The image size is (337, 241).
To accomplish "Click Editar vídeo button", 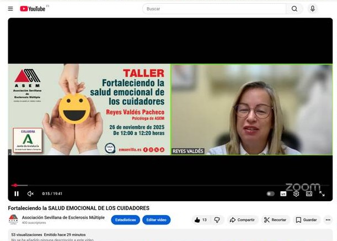I will pos(156,220).
